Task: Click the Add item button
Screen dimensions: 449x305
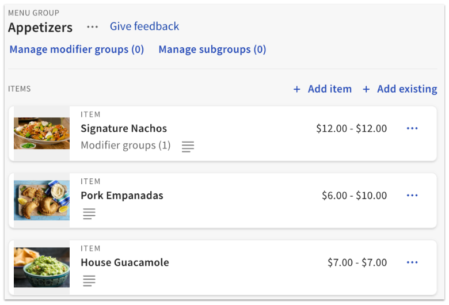Action: pos(329,89)
